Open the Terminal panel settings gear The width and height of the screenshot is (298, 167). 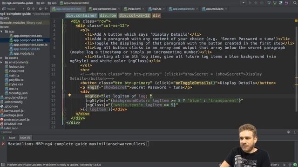point(289,132)
